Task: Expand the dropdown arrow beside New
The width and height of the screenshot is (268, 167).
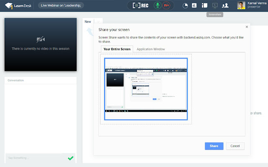Action: 98,22
